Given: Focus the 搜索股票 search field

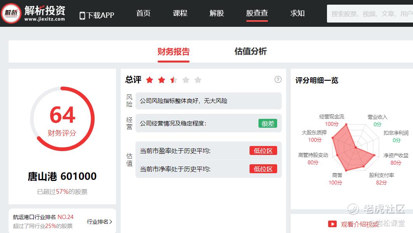Looking at the screenshot, I should pos(370,14).
